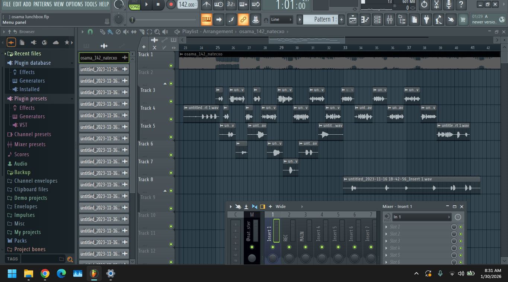
Task: Click the record button
Action: [171, 4]
